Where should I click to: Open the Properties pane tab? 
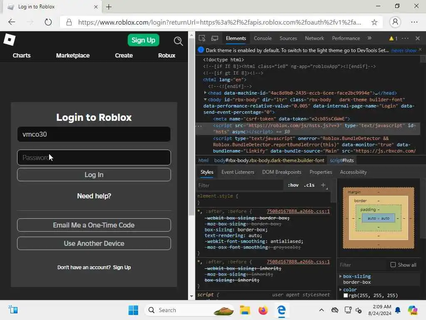(x=321, y=172)
